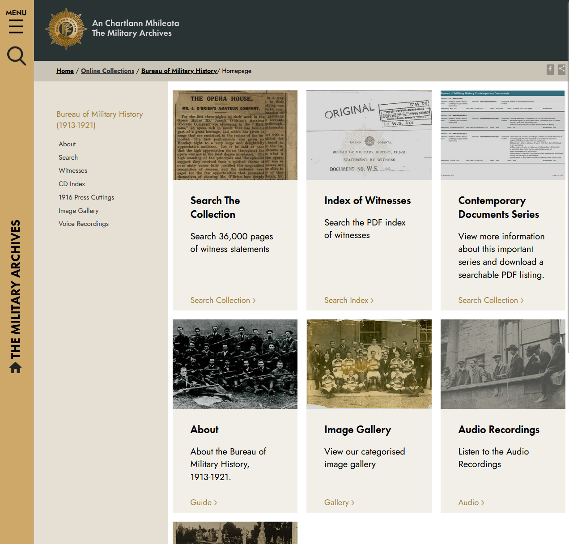Click the share icon in breadcrumb bar

(562, 69)
